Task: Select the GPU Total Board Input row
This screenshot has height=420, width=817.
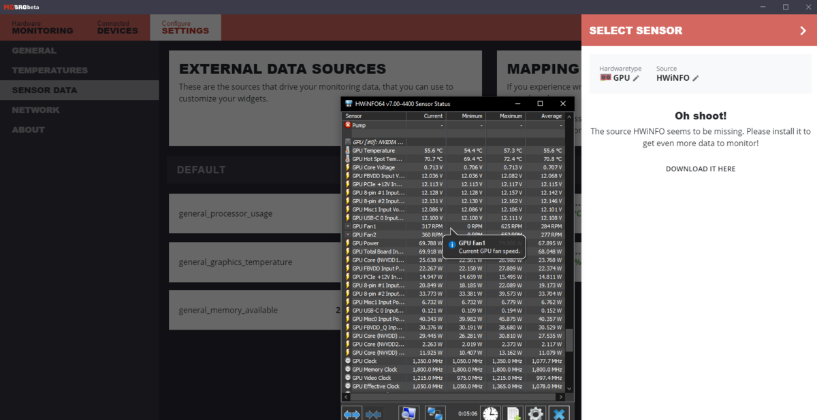Action: point(453,251)
